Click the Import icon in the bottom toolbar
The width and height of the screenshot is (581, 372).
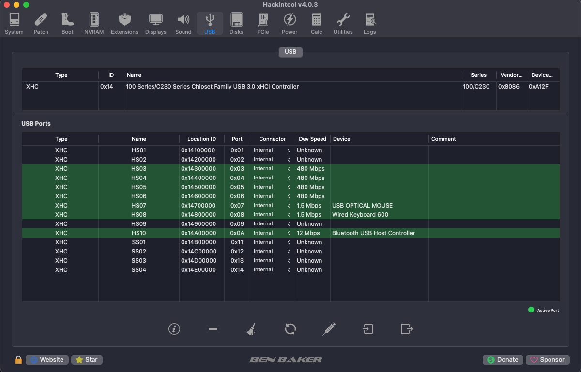(x=368, y=329)
